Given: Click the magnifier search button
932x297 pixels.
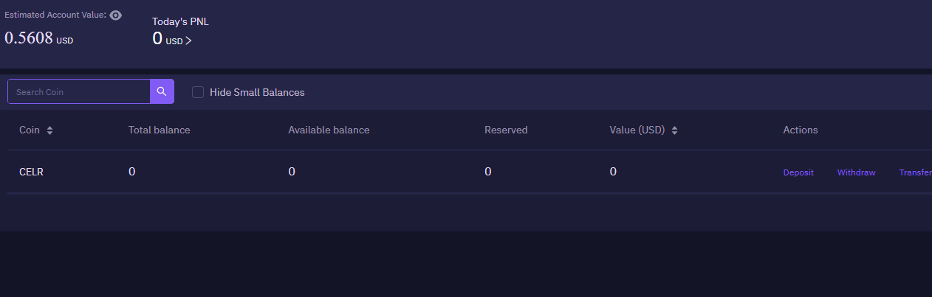Looking at the screenshot, I should pyautogui.click(x=162, y=91).
